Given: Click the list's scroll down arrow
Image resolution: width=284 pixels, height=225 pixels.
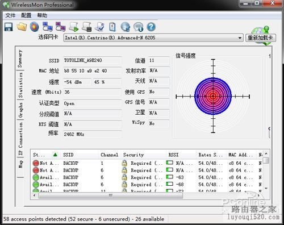Looking at the screenshot, I should click(x=266, y=188).
